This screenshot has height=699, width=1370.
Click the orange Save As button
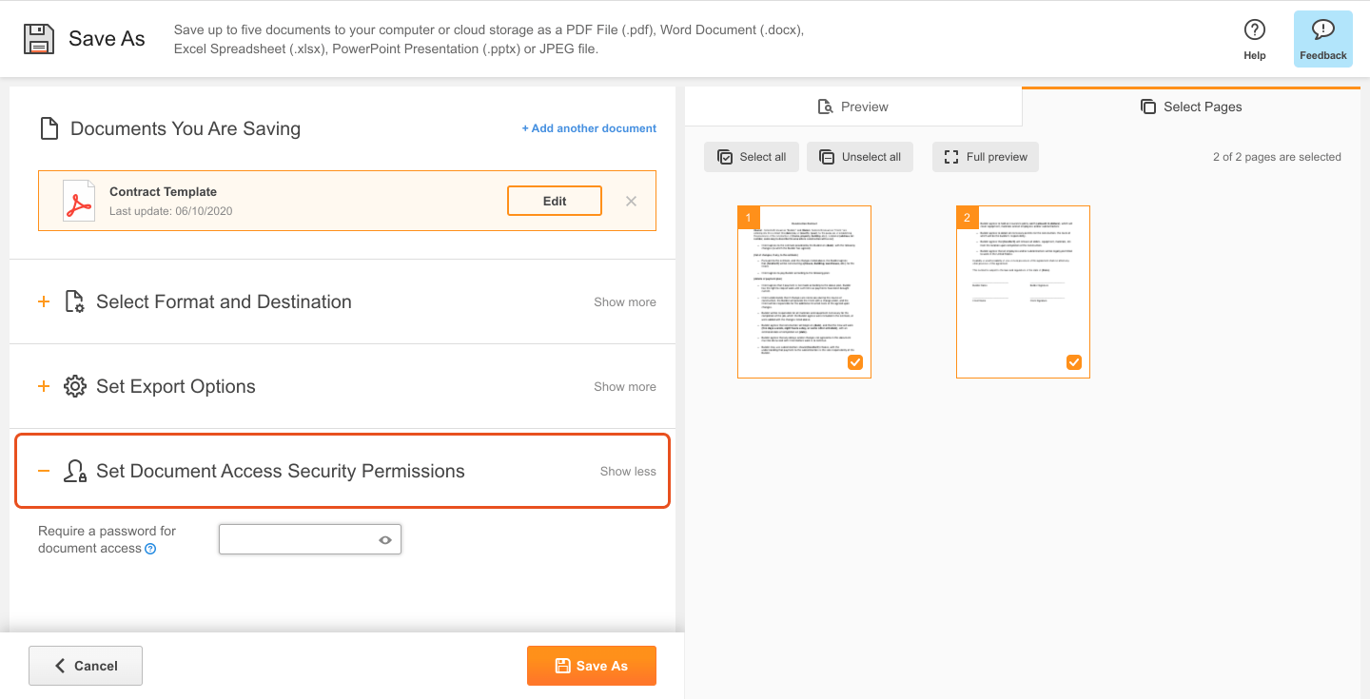pyautogui.click(x=592, y=666)
